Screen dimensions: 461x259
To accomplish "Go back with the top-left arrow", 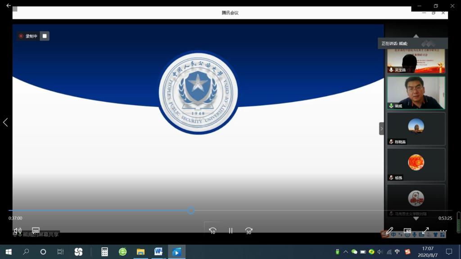I will point(8,6).
